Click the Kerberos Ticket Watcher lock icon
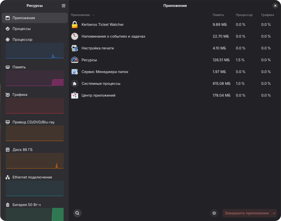281x221 pixels. tap(75, 25)
